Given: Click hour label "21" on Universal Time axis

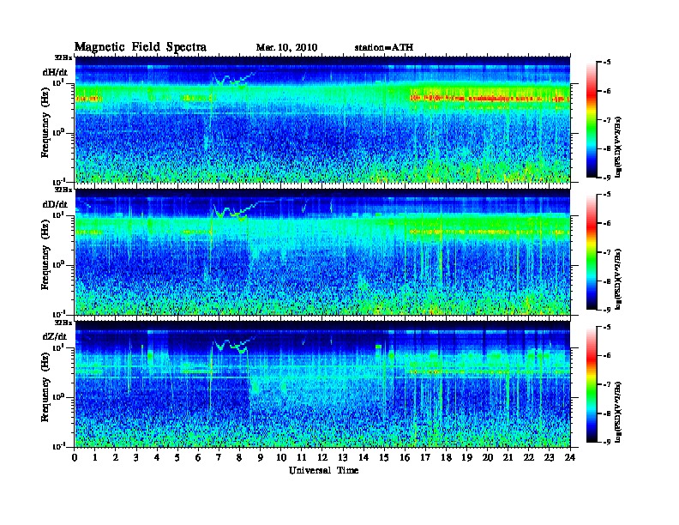Looking at the screenshot, I should (508, 457).
